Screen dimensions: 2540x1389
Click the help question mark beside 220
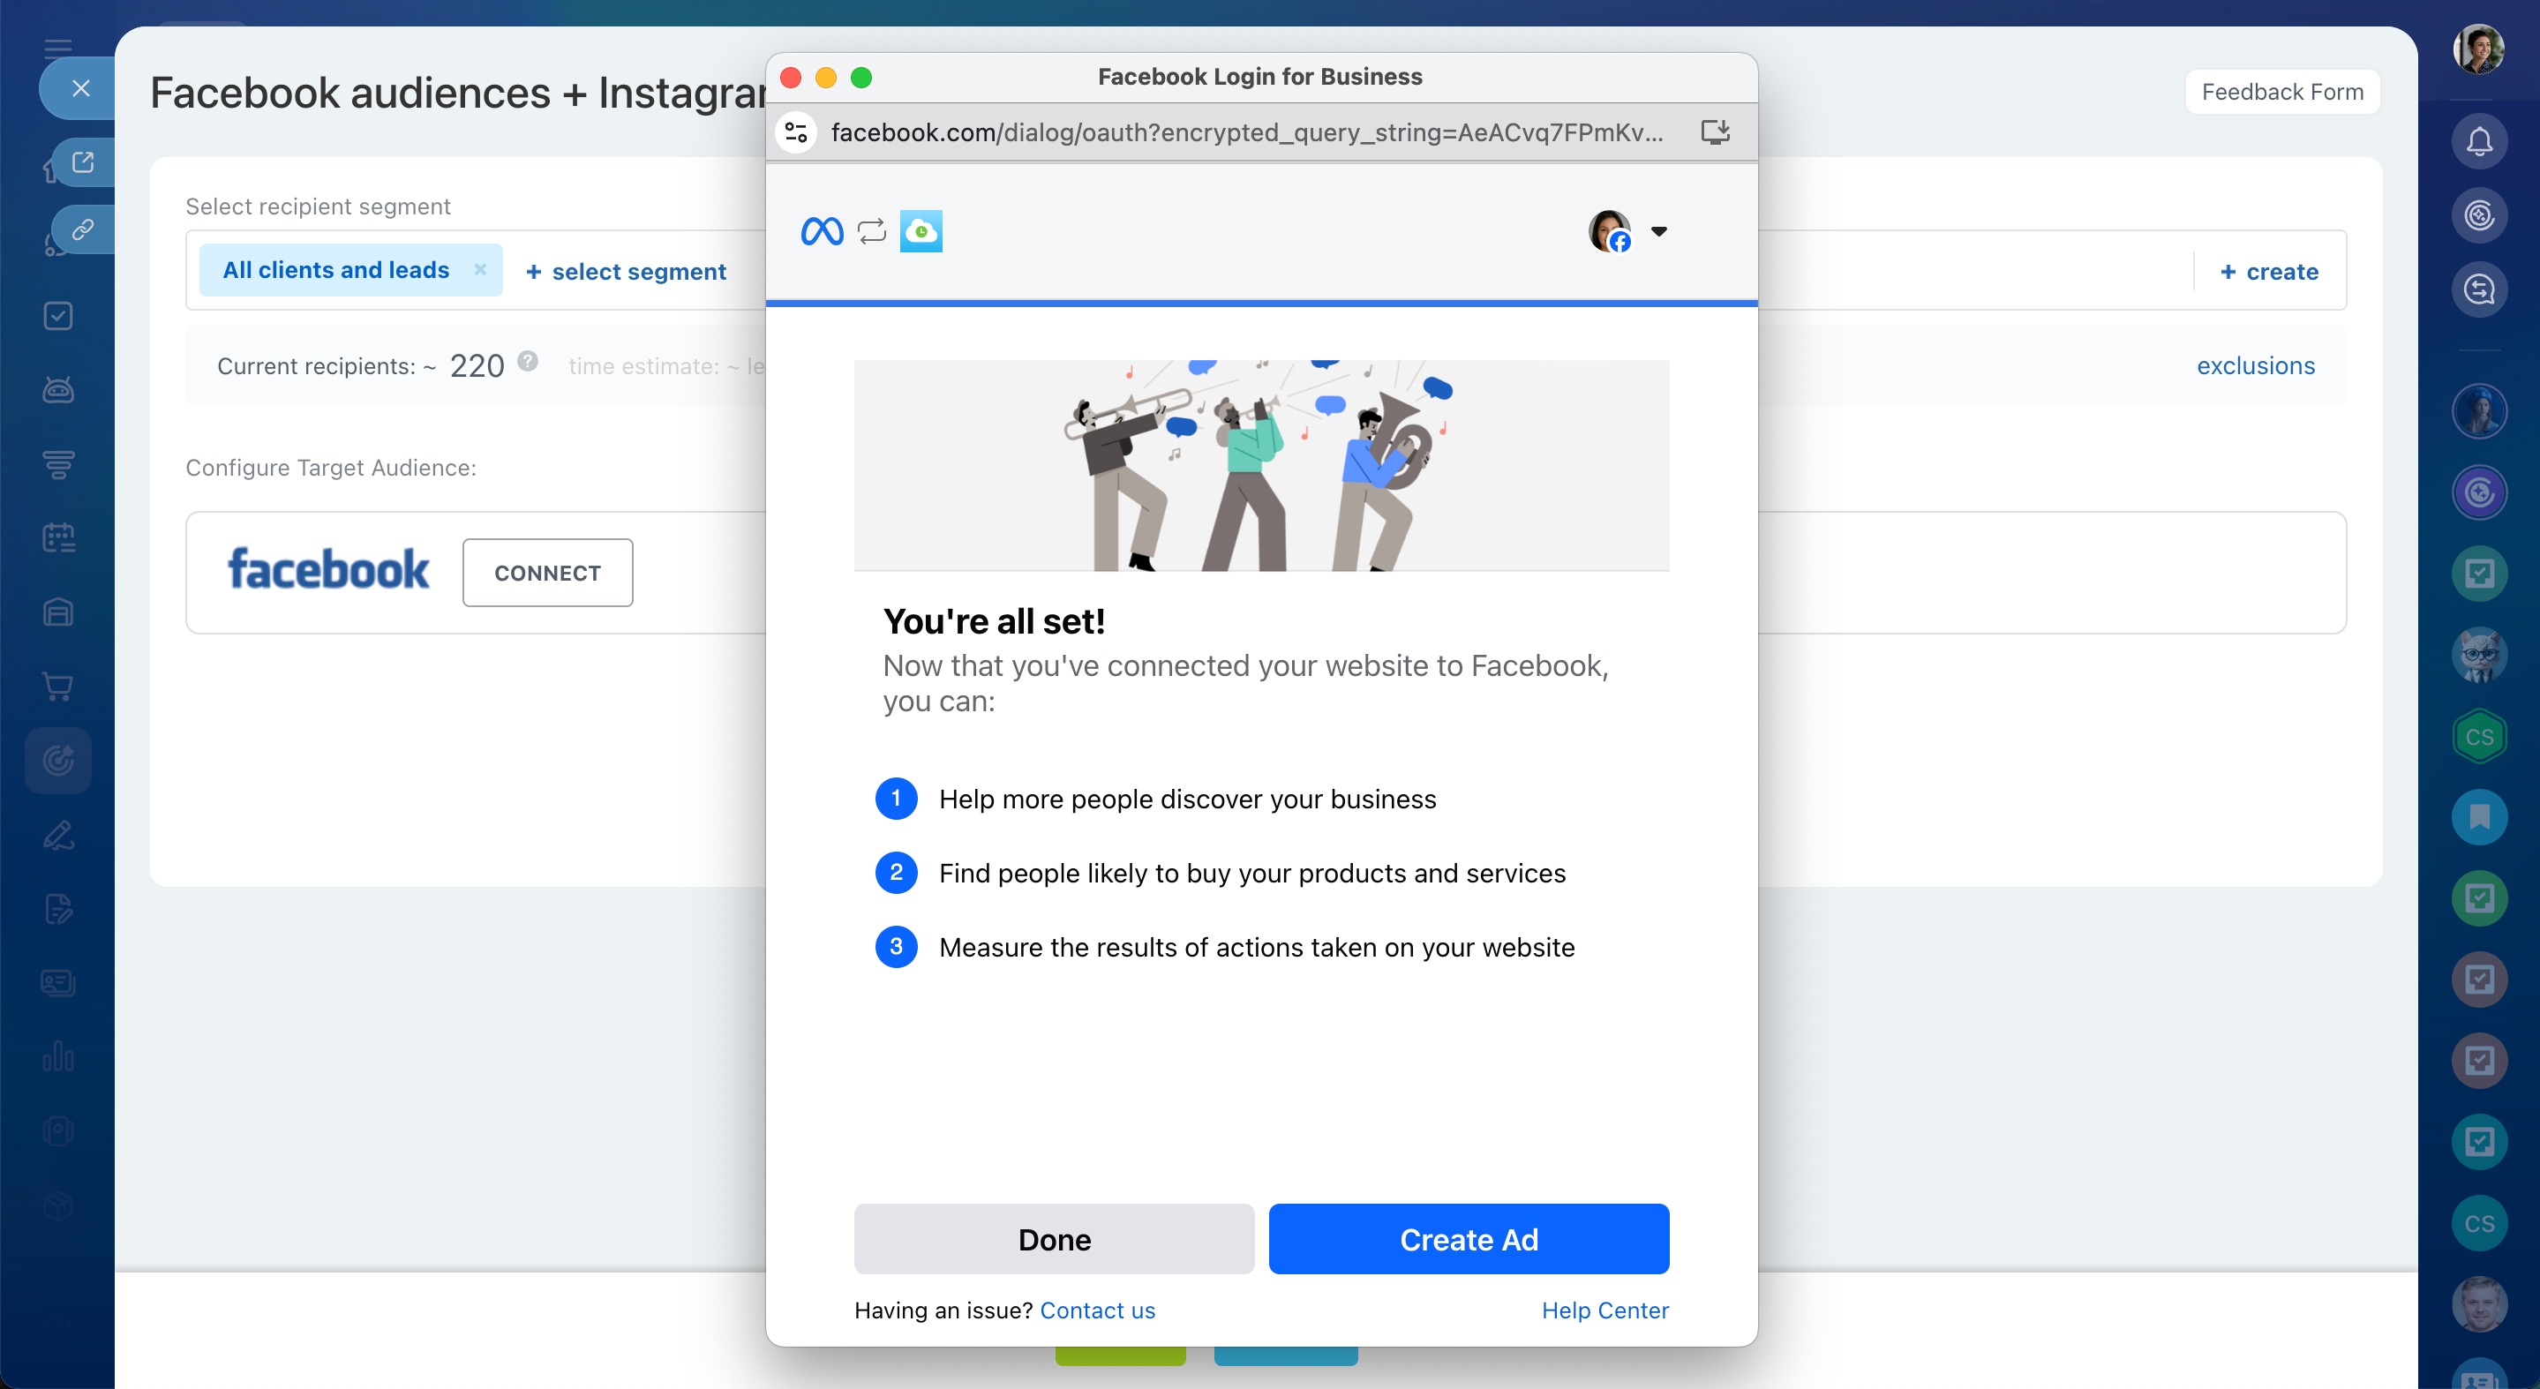[x=528, y=361]
